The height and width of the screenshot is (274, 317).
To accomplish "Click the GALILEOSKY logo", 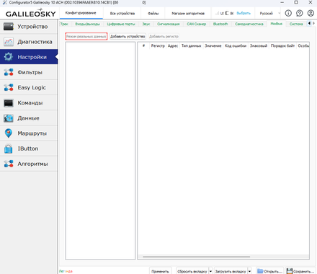I will pos(30,13).
